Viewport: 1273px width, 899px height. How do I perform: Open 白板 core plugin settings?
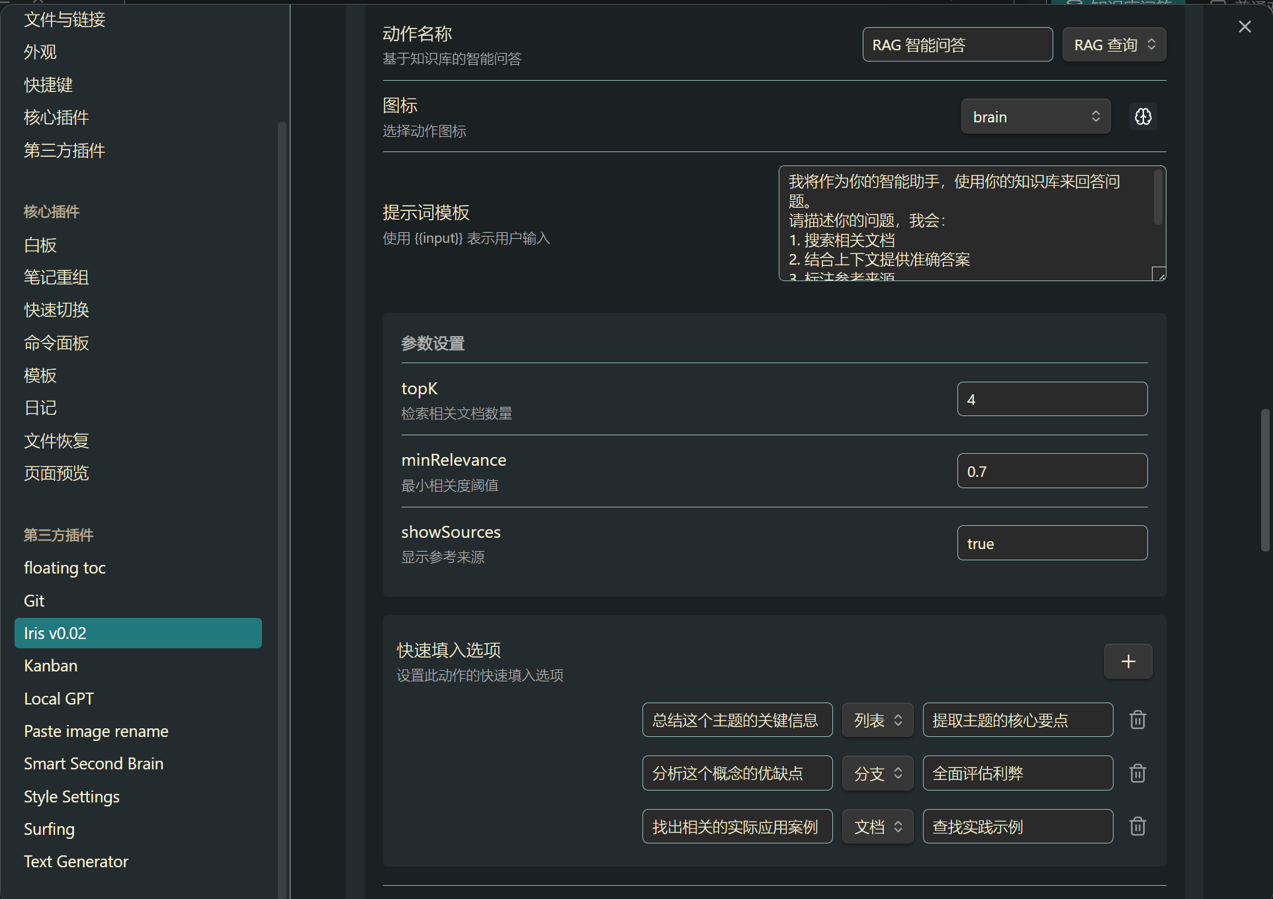click(x=138, y=245)
